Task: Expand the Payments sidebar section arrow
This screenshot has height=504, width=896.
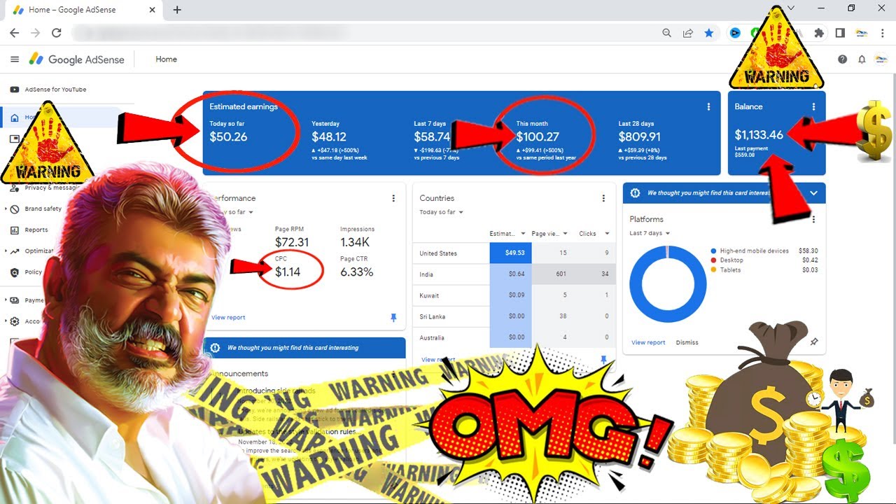Action: pyautogui.click(x=6, y=300)
